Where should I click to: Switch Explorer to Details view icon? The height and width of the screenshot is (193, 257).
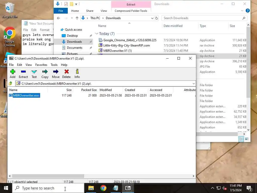pos(241,139)
